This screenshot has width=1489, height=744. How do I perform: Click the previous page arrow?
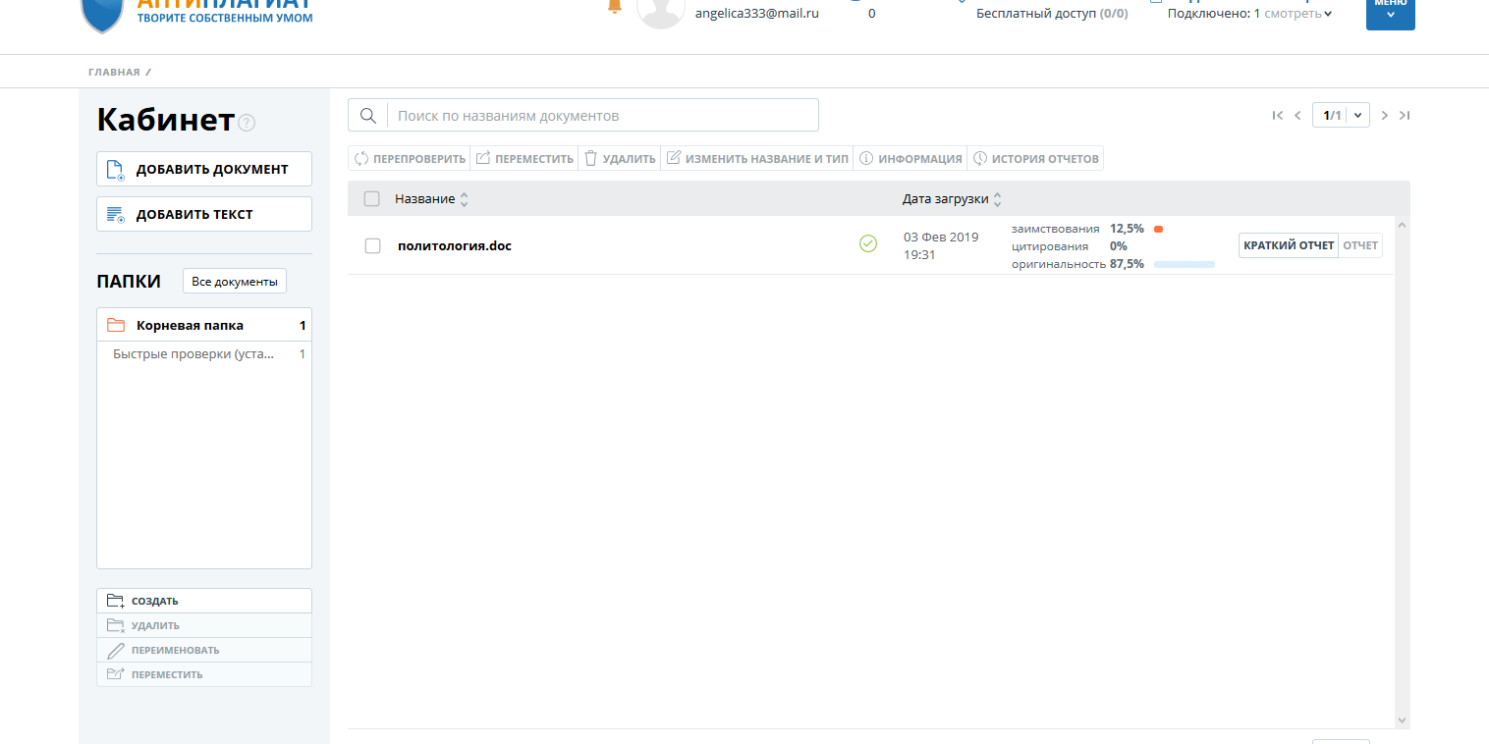click(1297, 116)
